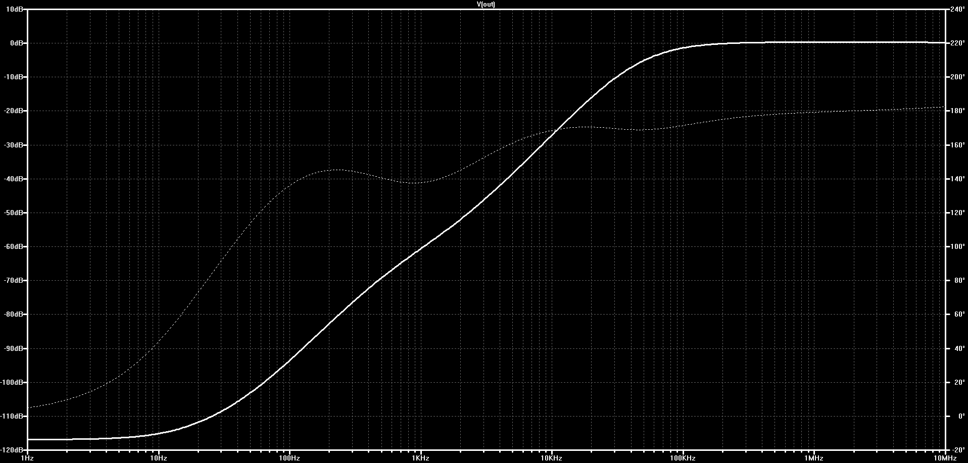Select the 240° phase axis label
The width and height of the screenshot is (968, 463).
point(957,10)
